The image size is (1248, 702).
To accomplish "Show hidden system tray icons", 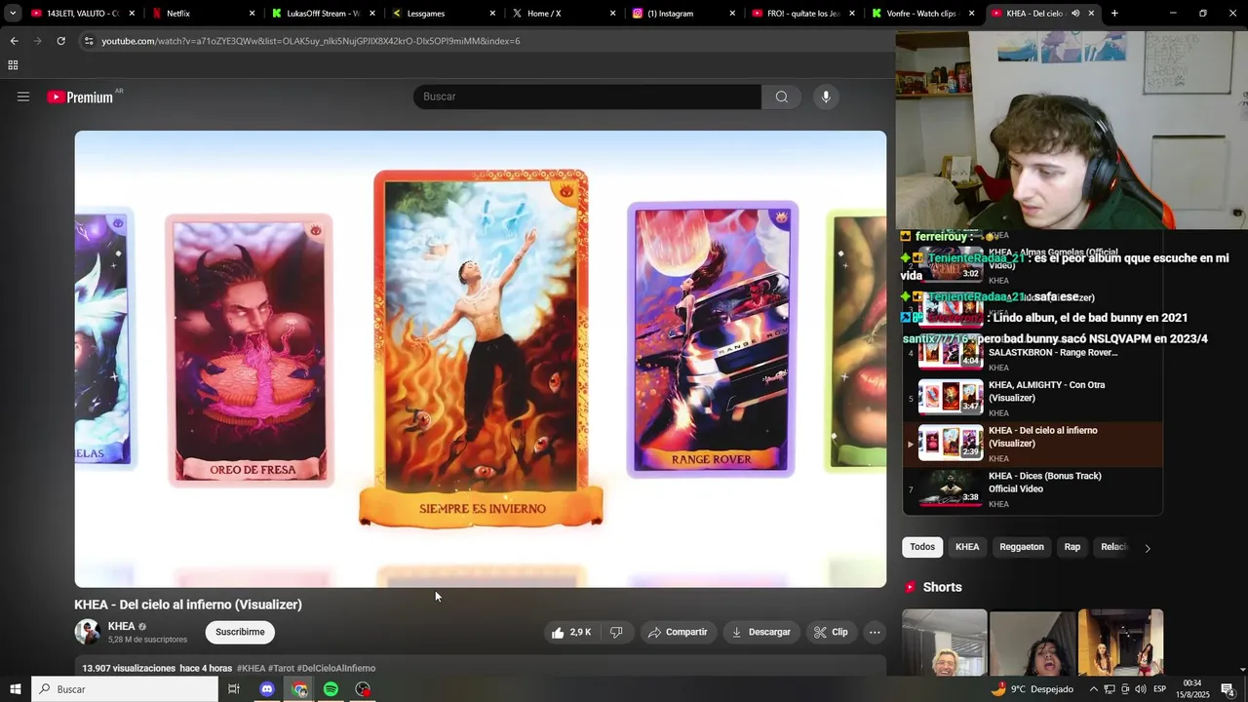I will click(x=1094, y=689).
